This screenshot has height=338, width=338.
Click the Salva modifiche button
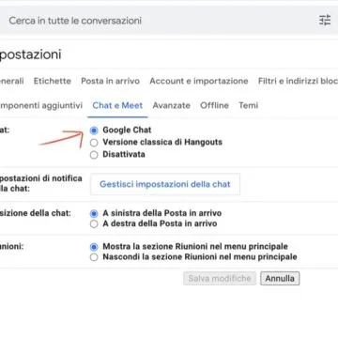tap(220, 278)
